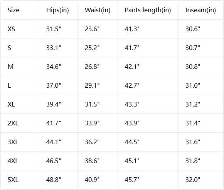Screen dimensions: 224x190
Task: Click the Inseam(in) column header
Action: point(200,10)
